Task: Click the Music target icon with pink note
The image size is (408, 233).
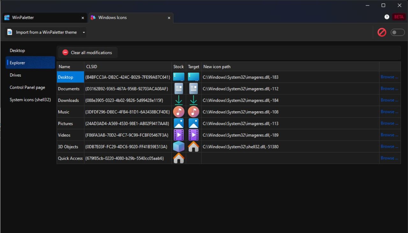Action: (193, 112)
